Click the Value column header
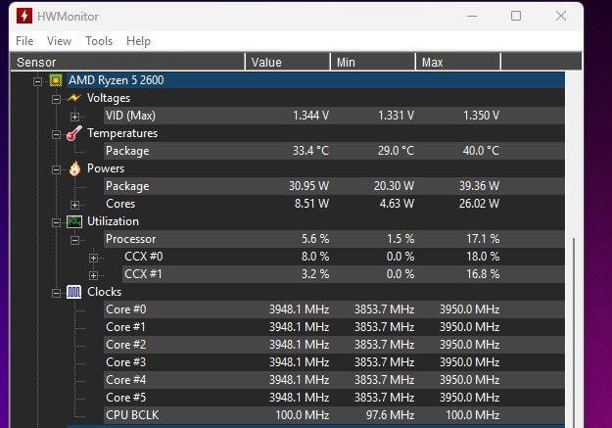The height and width of the screenshot is (428, 612). (288, 62)
